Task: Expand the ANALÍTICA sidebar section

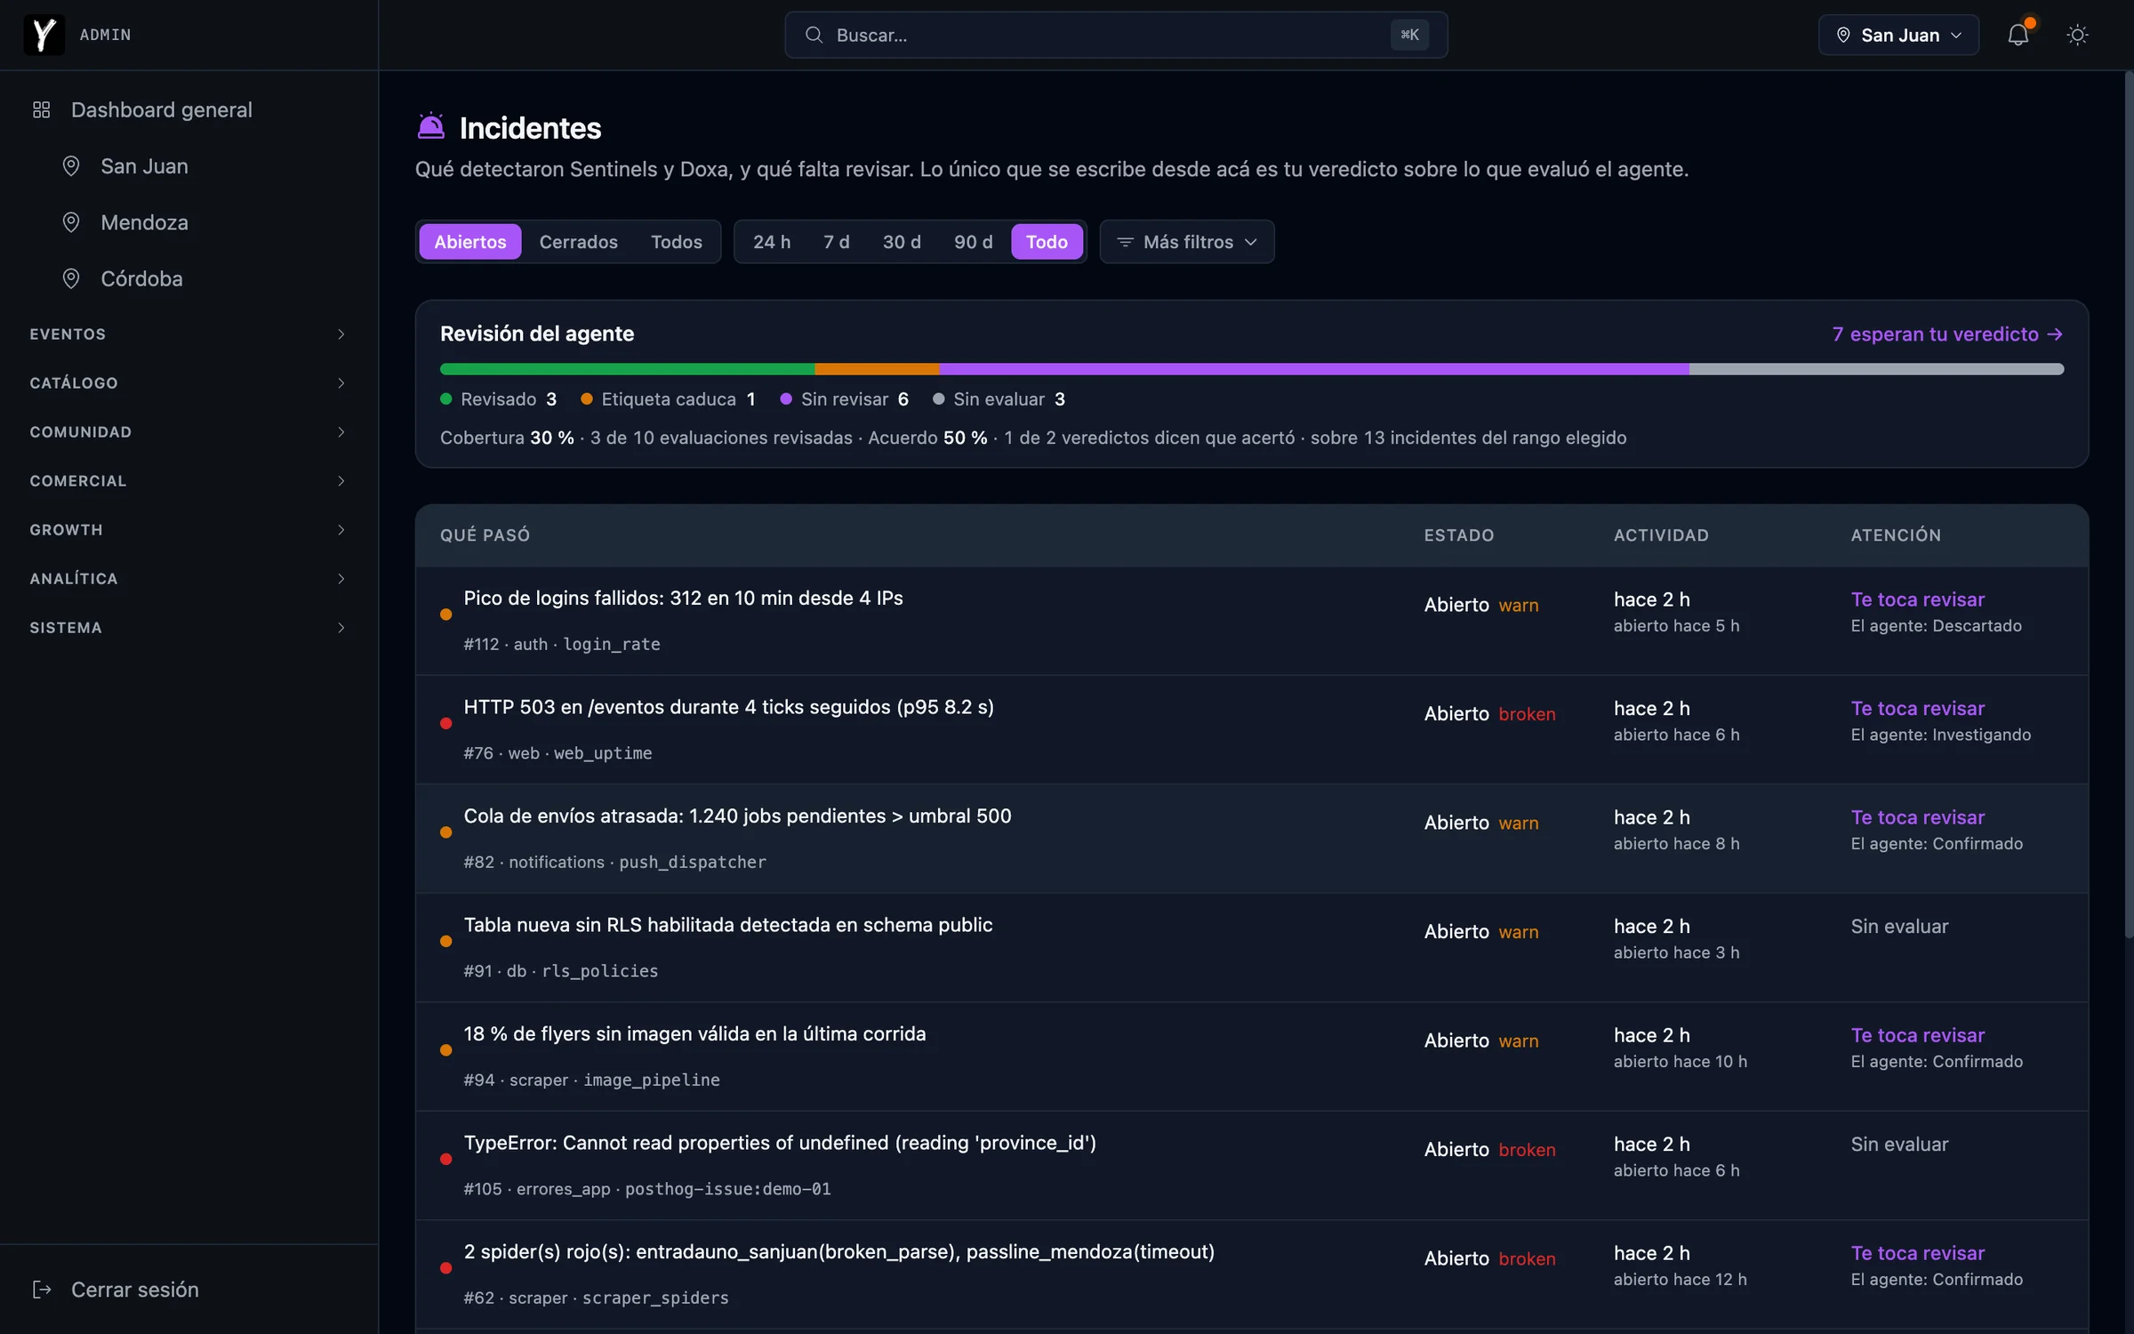Action: coord(189,579)
